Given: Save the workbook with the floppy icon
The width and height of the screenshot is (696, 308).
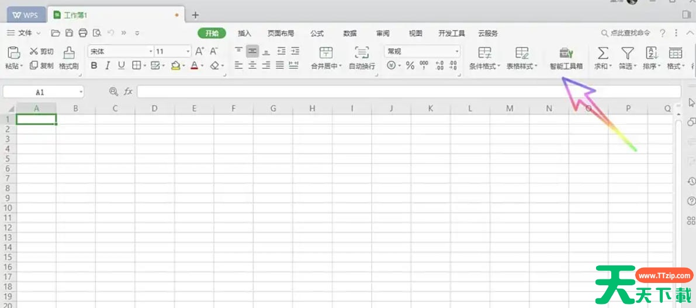Looking at the screenshot, I should click(x=69, y=33).
